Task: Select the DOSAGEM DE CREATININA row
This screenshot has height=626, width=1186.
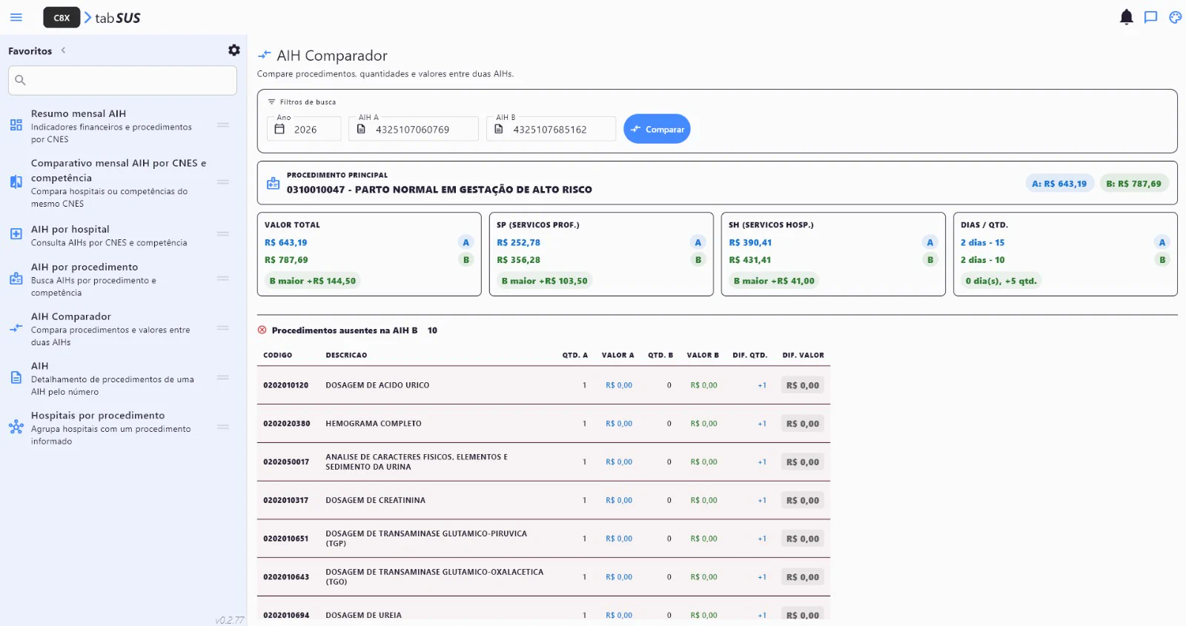Action: (x=543, y=500)
